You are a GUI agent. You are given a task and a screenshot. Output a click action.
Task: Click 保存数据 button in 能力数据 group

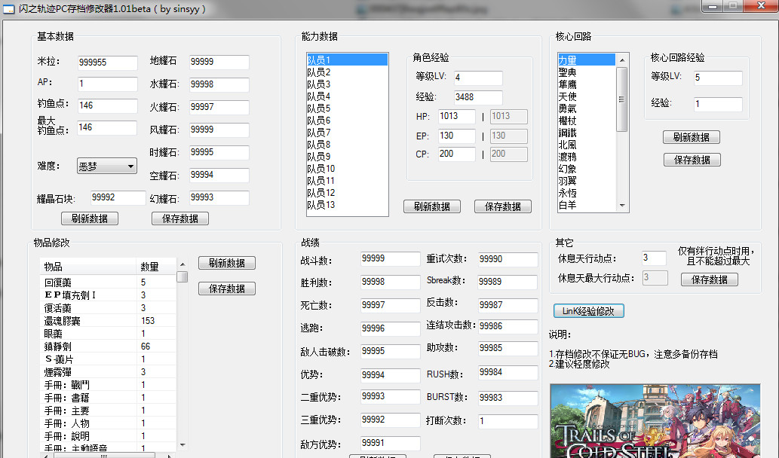coord(503,207)
